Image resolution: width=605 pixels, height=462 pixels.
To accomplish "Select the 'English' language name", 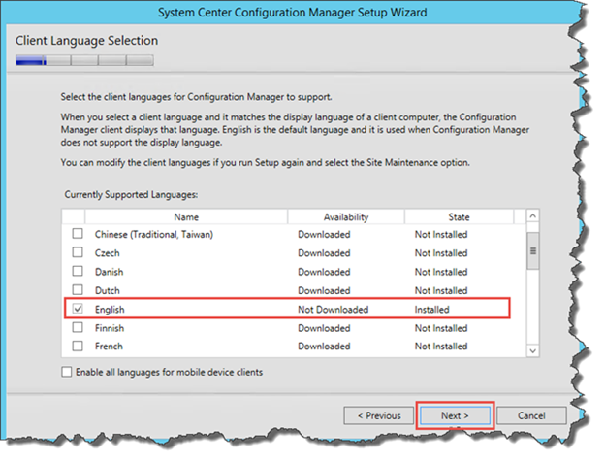I will (110, 310).
